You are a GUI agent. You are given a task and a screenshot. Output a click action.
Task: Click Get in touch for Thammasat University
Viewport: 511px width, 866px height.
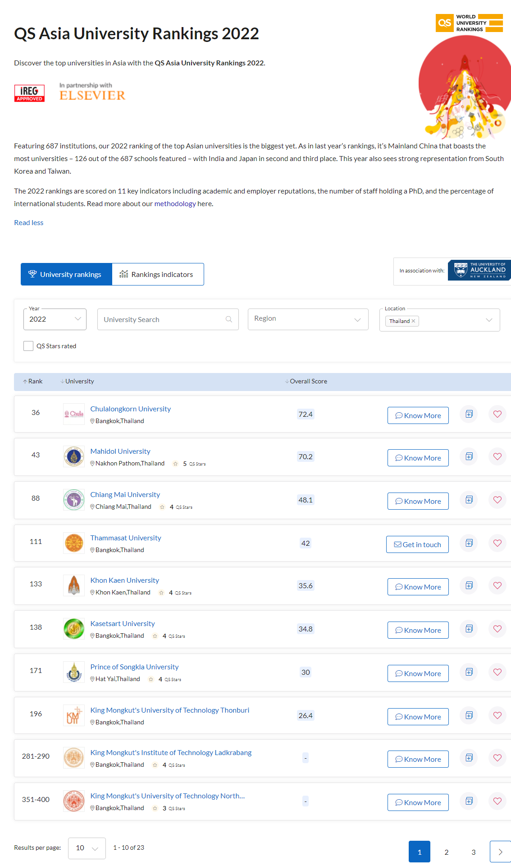click(x=417, y=544)
